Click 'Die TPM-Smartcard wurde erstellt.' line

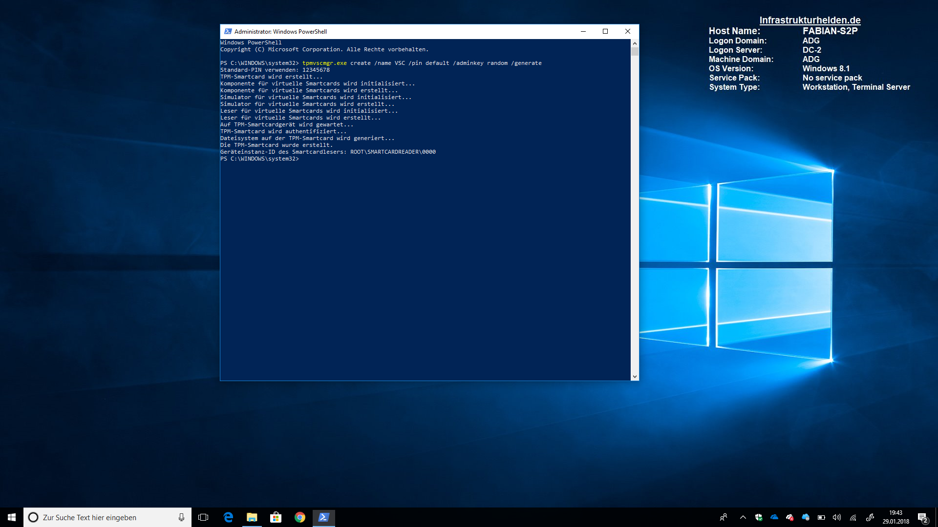[277, 145]
